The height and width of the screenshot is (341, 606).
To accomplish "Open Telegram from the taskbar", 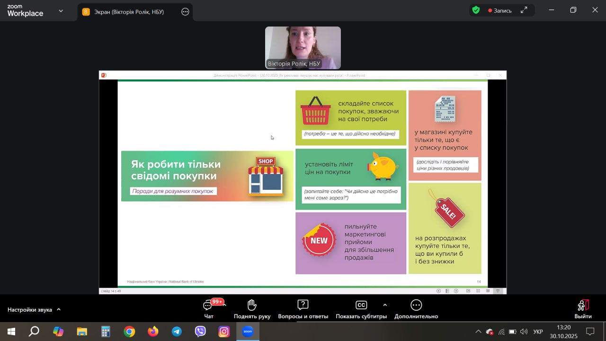I will [x=177, y=332].
